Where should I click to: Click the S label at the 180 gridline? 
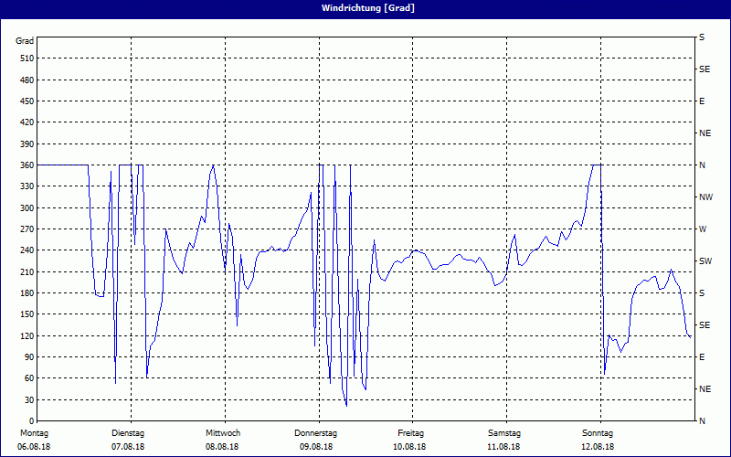(x=702, y=293)
